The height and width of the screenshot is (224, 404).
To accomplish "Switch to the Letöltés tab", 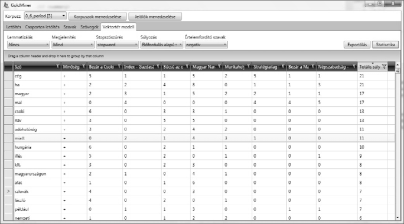I will (14, 27).
